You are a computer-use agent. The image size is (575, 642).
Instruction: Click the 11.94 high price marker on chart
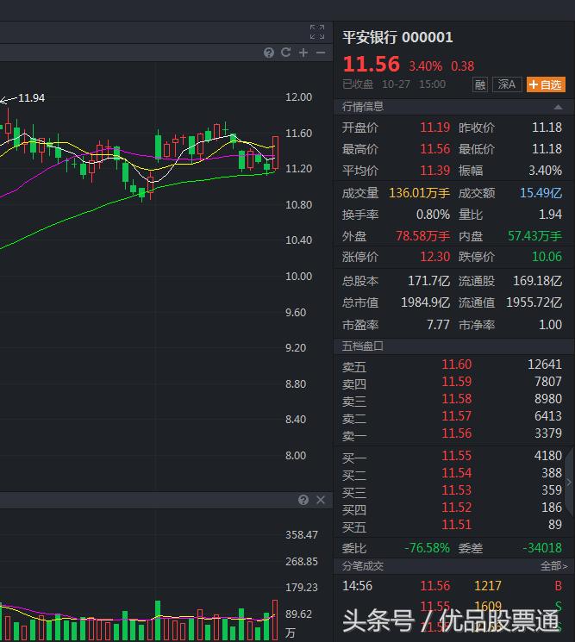[32, 98]
